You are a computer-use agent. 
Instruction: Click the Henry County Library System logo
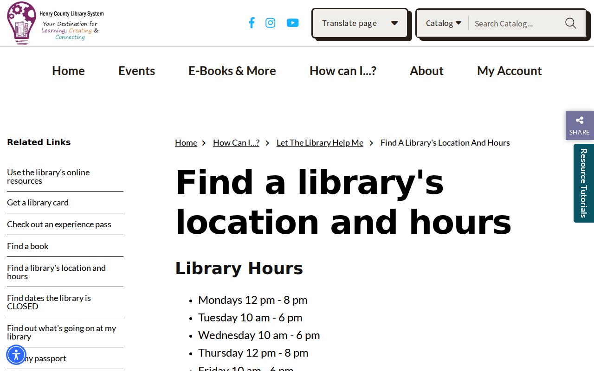click(x=55, y=23)
